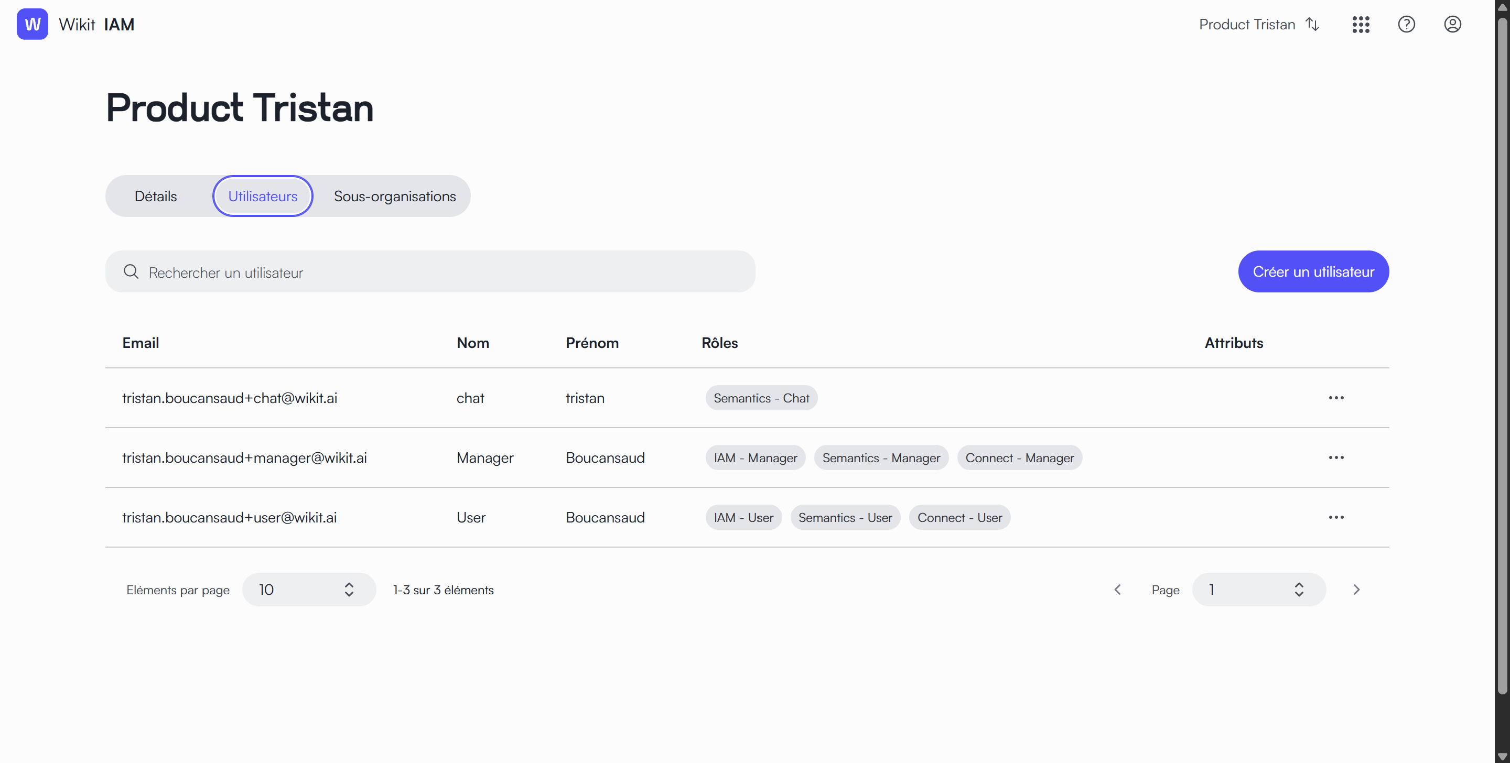The height and width of the screenshot is (763, 1510).
Task: Focus the Rechercher un utilisateur field
Action: click(x=430, y=271)
